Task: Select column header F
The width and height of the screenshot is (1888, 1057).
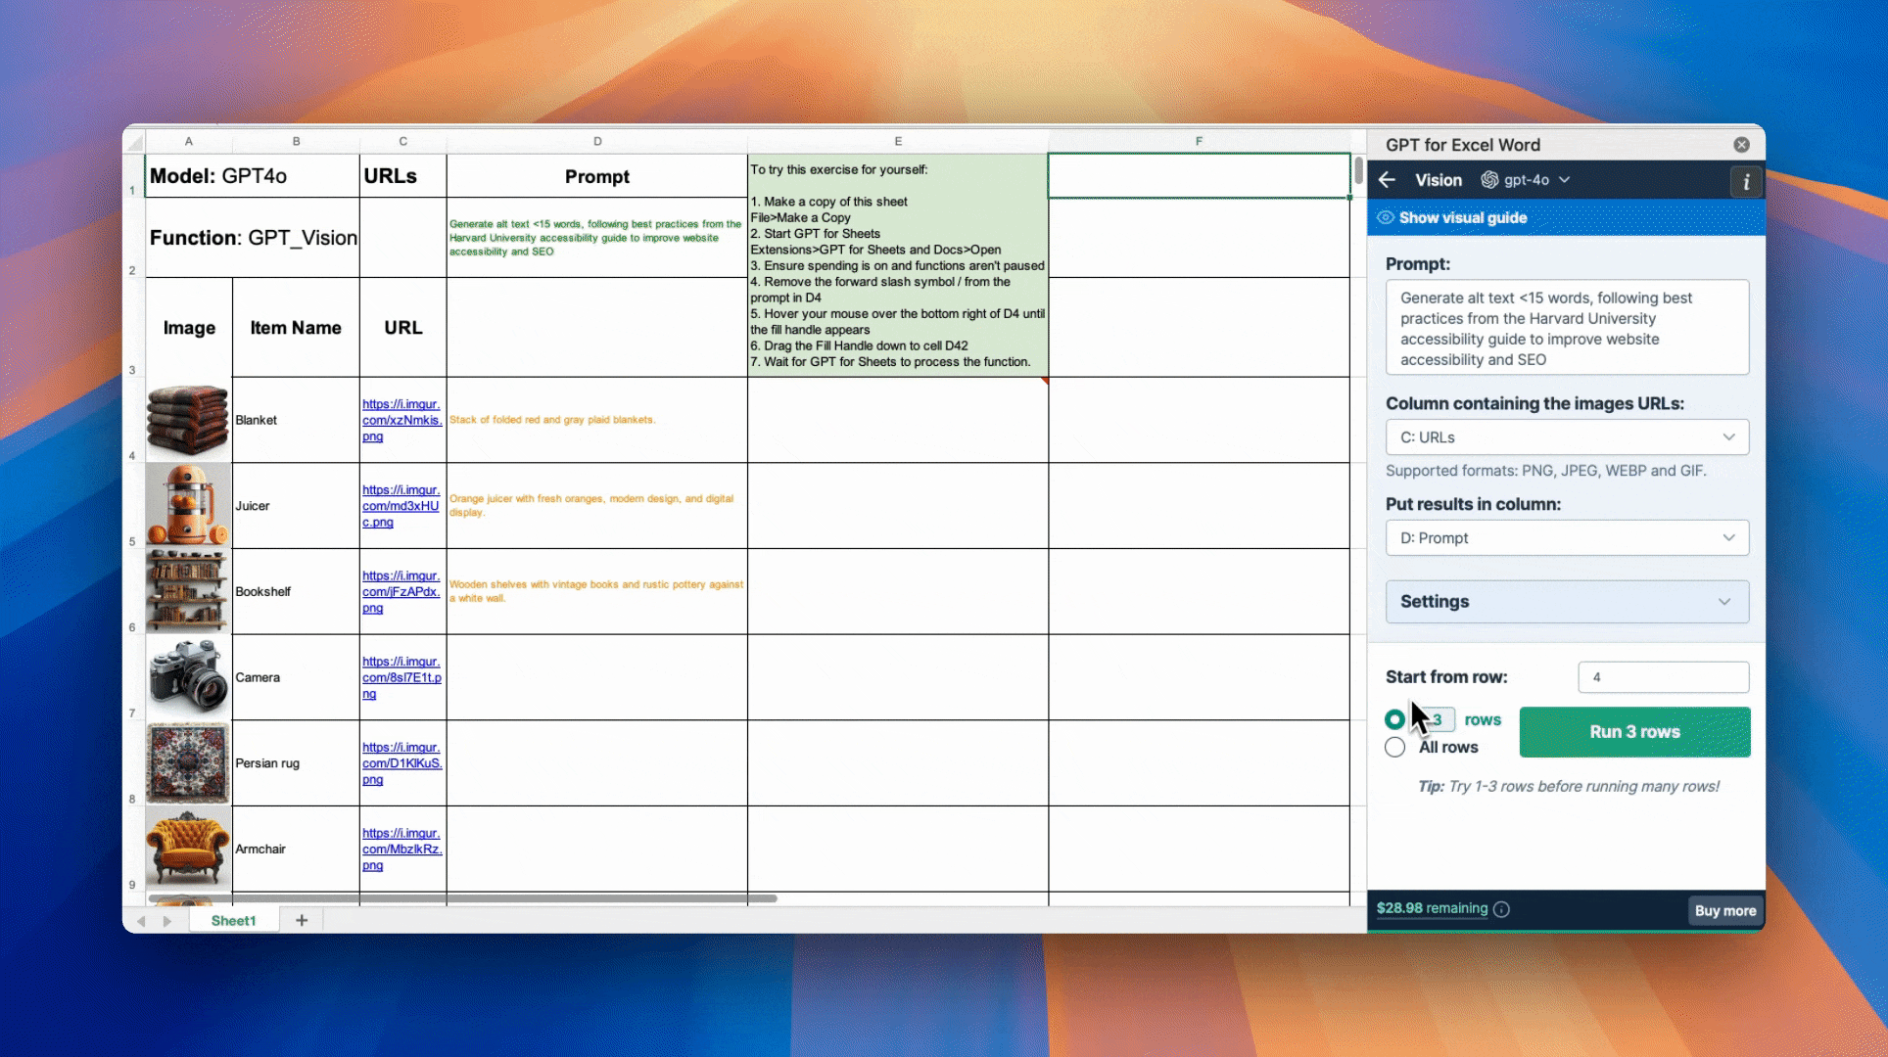Action: pos(1199,141)
